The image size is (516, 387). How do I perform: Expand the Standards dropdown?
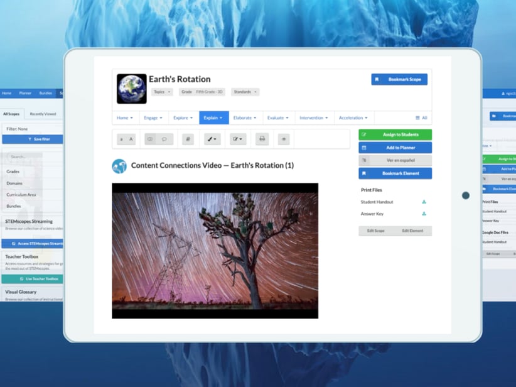tap(245, 92)
